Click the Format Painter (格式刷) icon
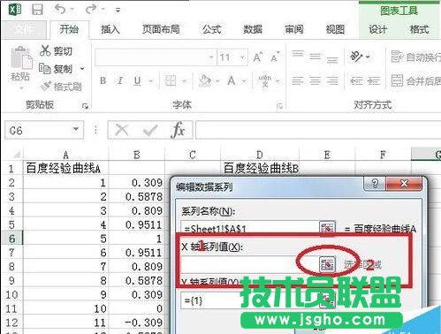 click(45, 86)
